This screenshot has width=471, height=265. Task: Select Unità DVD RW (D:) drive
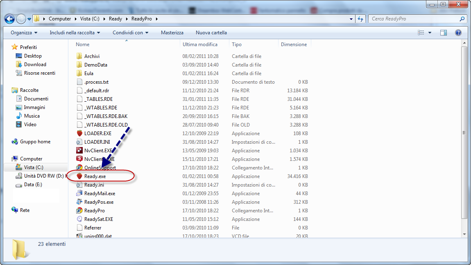45,176
